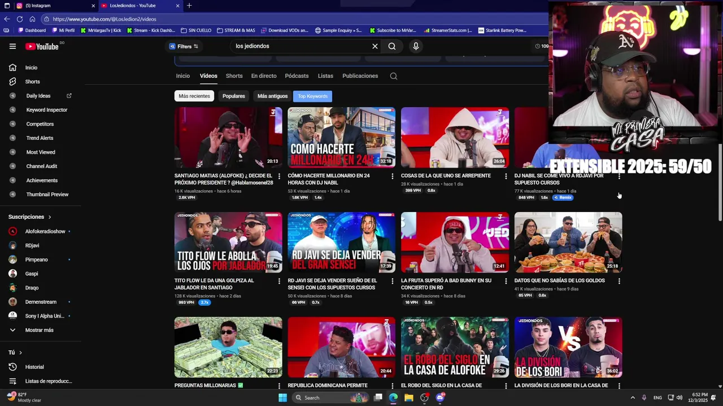Open the YouTube hamburger guide menu
The height and width of the screenshot is (406, 723).
[12, 46]
